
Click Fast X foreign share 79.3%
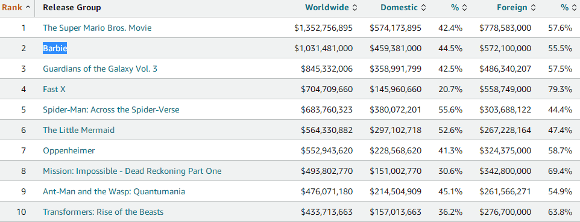(560, 90)
